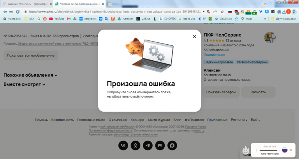
Task: Open the Gmail bookmark
Action: (x=69, y=19)
